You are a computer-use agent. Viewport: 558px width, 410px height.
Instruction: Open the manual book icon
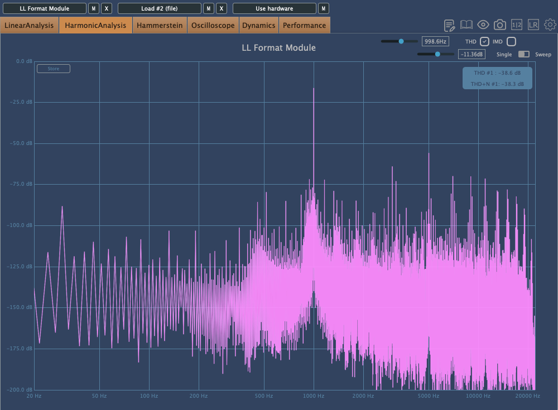tap(466, 25)
